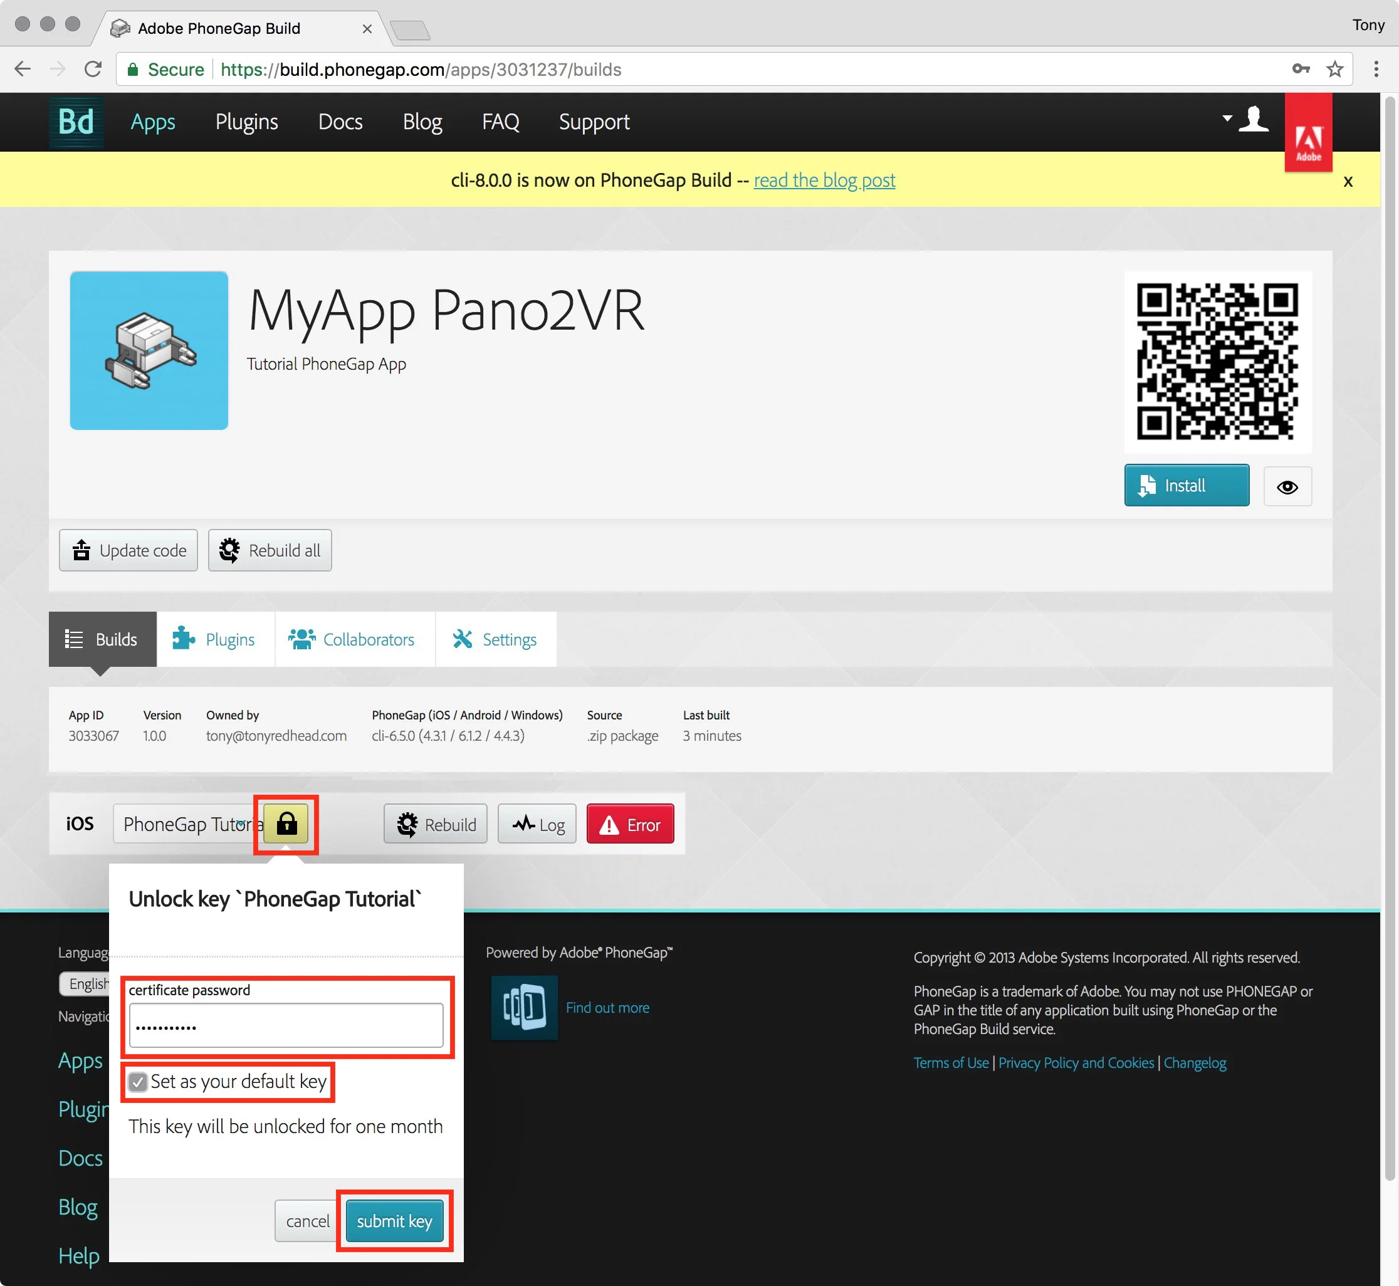Open Blog in the top navigation
This screenshot has width=1399, height=1286.
pyautogui.click(x=422, y=122)
